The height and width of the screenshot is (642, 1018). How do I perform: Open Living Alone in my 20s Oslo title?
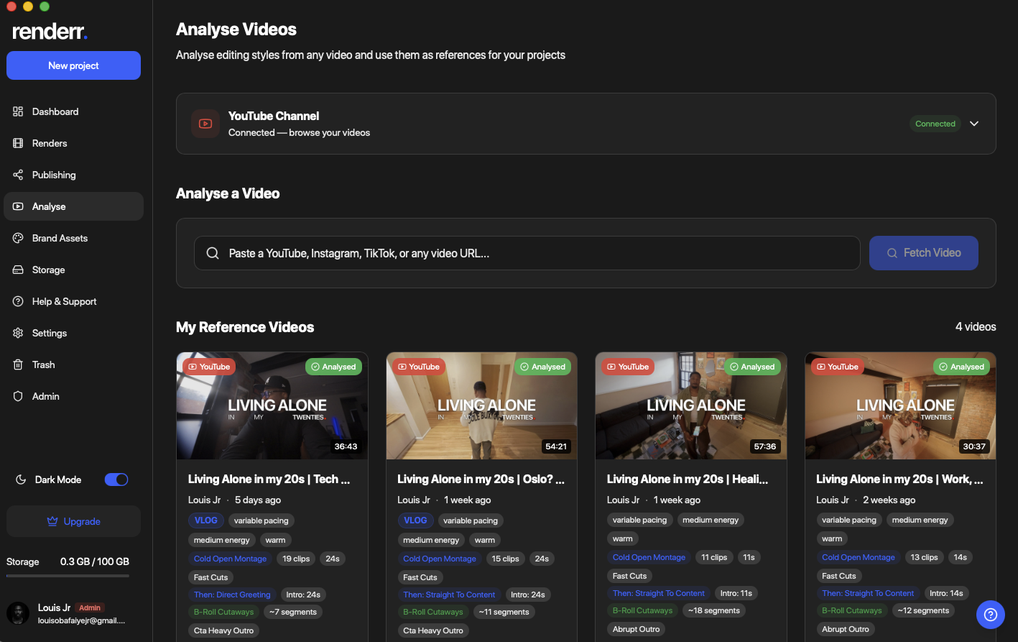[481, 479]
